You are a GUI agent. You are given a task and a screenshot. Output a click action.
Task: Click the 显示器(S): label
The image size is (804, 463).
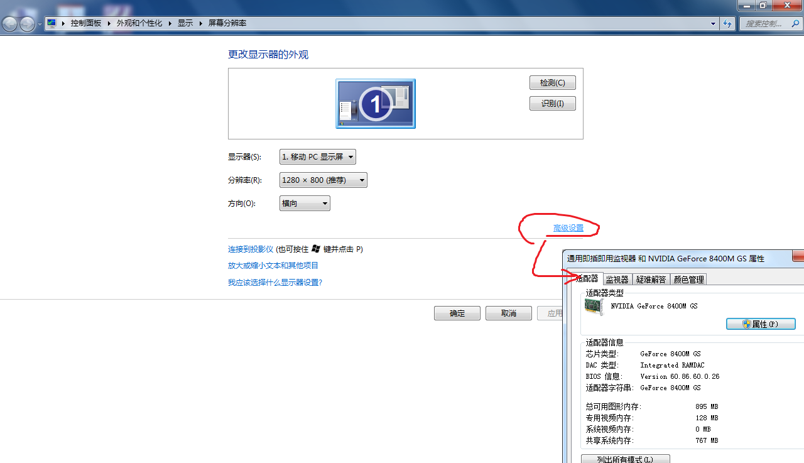point(244,157)
